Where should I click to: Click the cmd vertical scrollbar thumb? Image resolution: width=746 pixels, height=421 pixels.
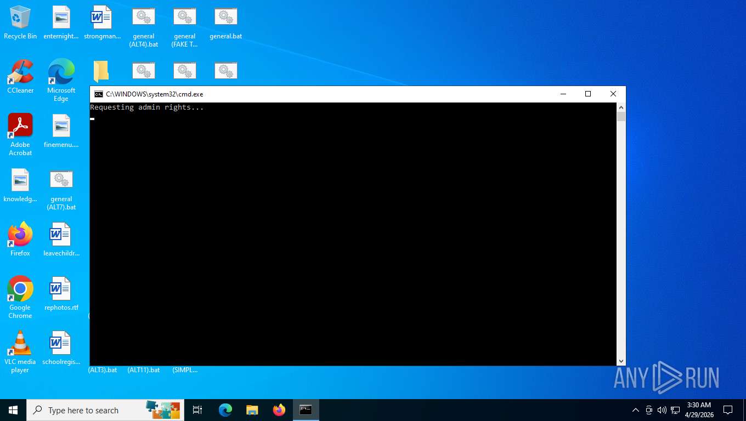click(x=621, y=116)
